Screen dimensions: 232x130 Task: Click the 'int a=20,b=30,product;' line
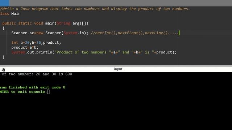click(36, 43)
